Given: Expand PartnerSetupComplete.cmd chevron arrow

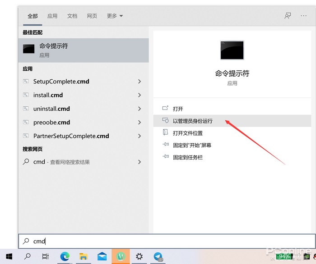Looking at the screenshot, I should pos(139,136).
